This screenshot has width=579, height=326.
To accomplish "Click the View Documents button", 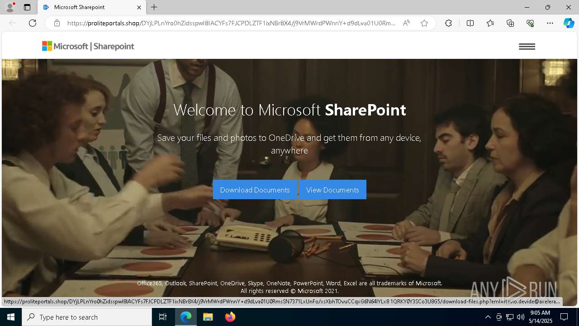I will pyautogui.click(x=332, y=190).
